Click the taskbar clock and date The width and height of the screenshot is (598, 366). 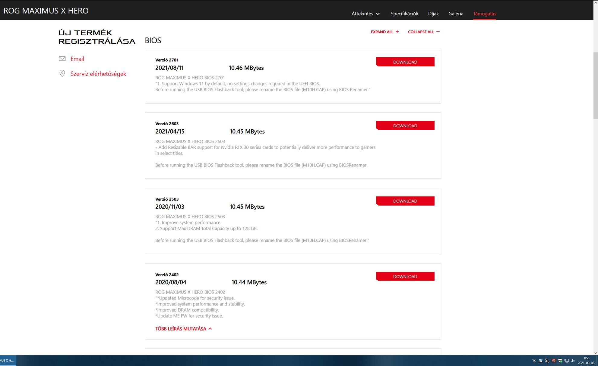click(586, 361)
